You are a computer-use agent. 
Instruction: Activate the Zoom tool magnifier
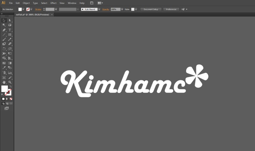tap(10, 82)
